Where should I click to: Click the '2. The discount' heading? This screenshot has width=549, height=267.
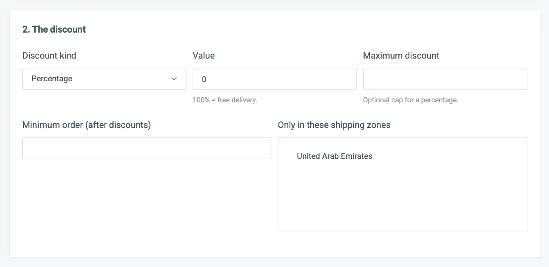(54, 29)
